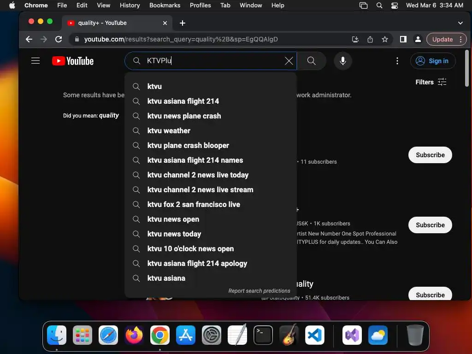Select the 'ktvu news today' suggestion
The image size is (472, 354).
tap(210, 234)
